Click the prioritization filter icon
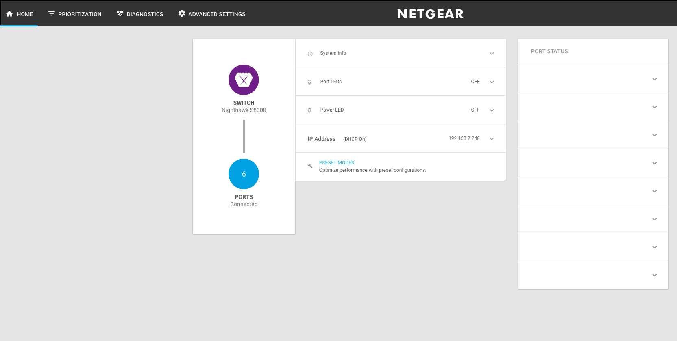The image size is (677, 341). pos(52,14)
